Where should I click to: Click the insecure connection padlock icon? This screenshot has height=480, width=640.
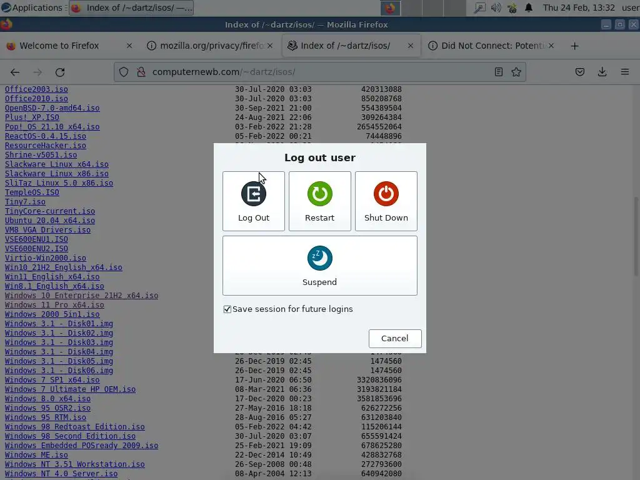141,72
